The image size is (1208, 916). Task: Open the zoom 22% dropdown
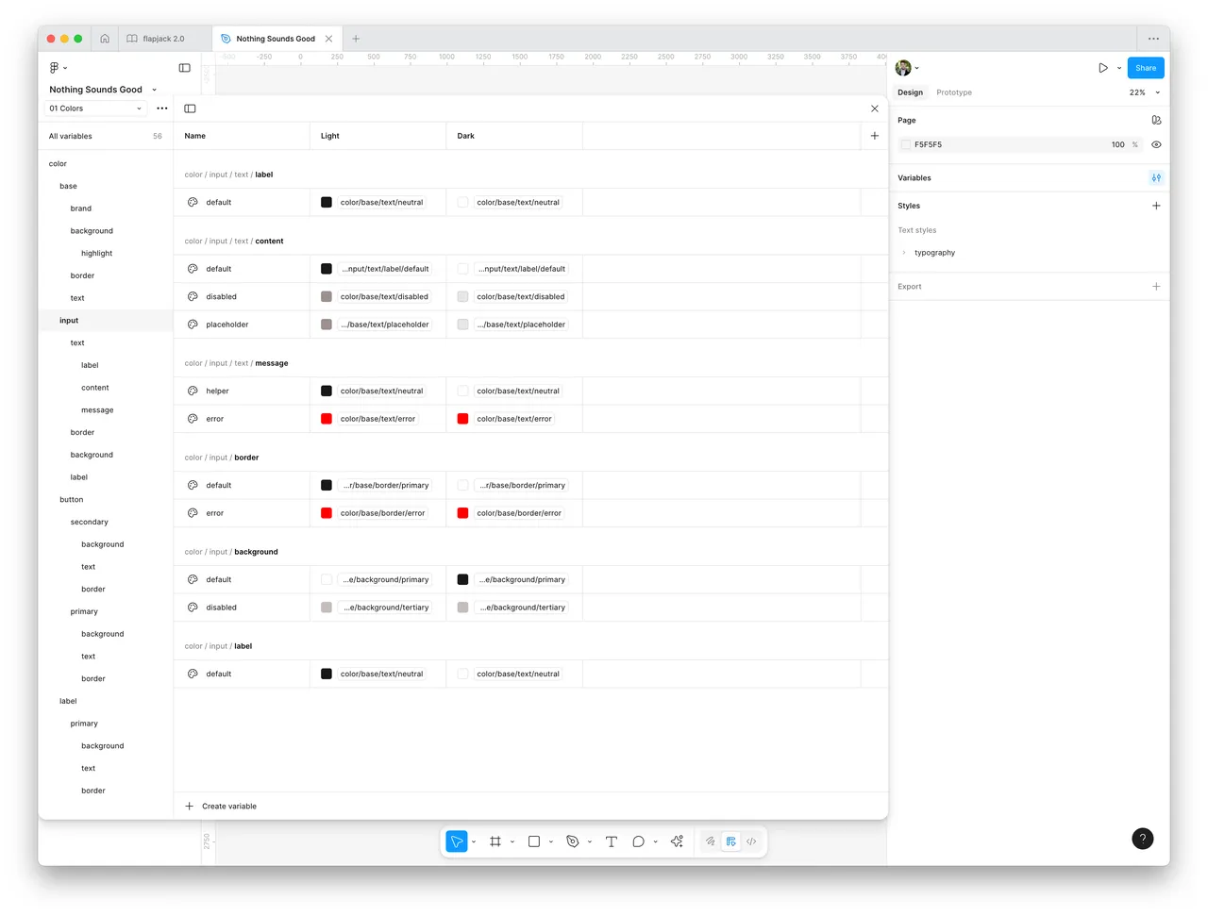click(x=1145, y=92)
